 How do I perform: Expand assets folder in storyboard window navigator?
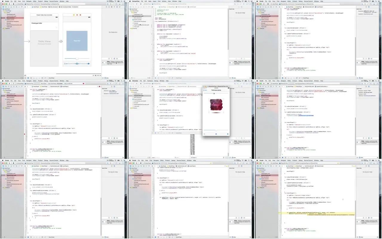click(x=4, y=13)
